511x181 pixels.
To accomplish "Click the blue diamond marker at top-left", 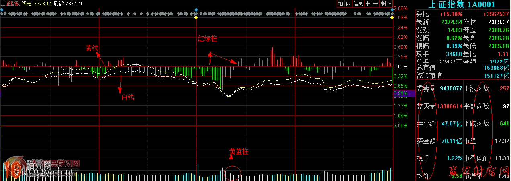I will [x=2, y=9].
